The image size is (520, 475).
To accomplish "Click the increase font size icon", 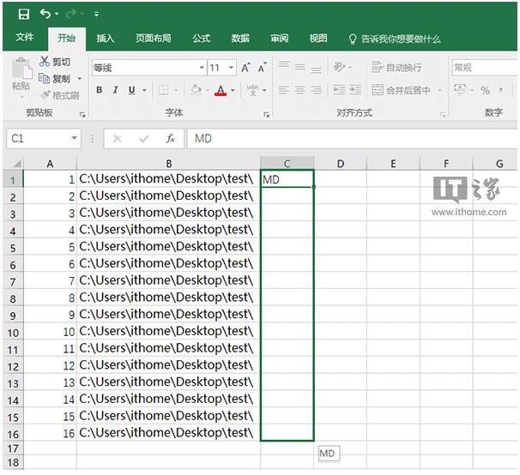I will pos(246,68).
